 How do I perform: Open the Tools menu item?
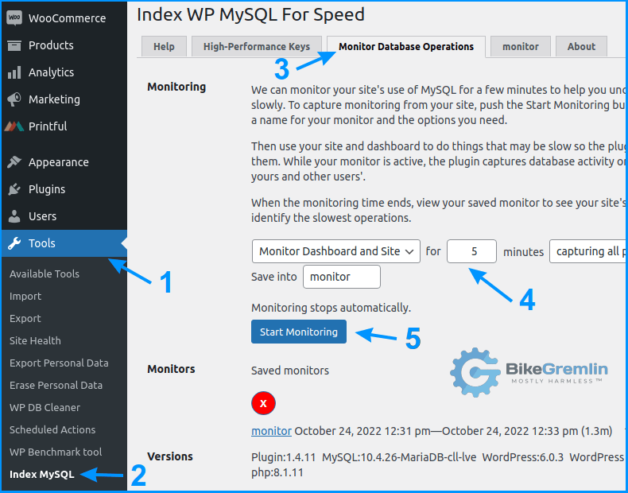click(x=64, y=243)
